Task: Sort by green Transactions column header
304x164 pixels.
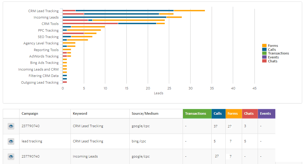Action: (197, 114)
